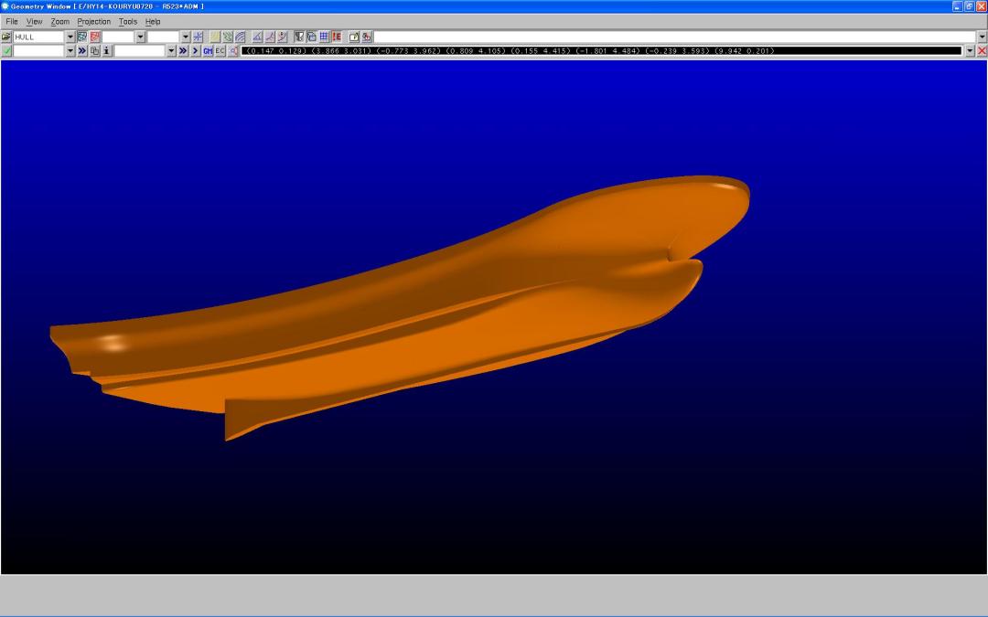Click the long empty command input field
The image size is (988, 617).
[x=673, y=37]
